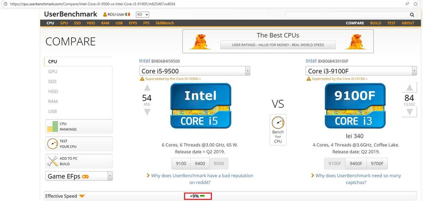Expand the Effective Speed section arrow
423x201 pixels.
point(82,196)
